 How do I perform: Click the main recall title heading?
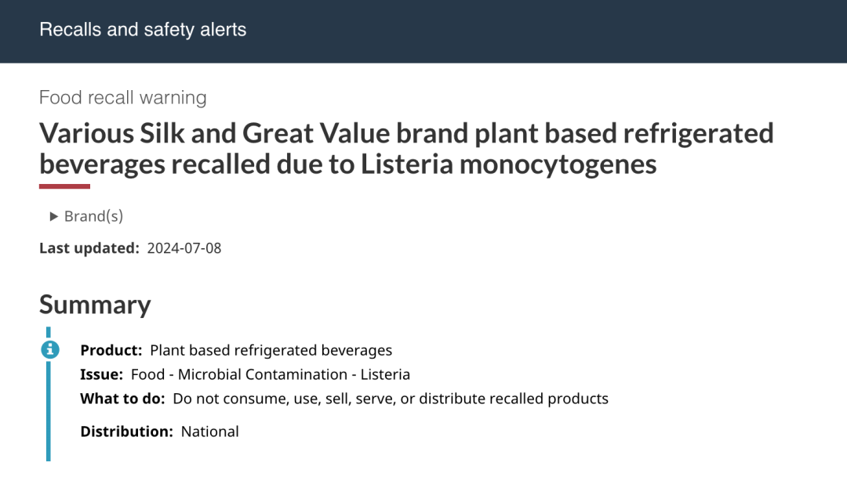click(x=406, y=148)
